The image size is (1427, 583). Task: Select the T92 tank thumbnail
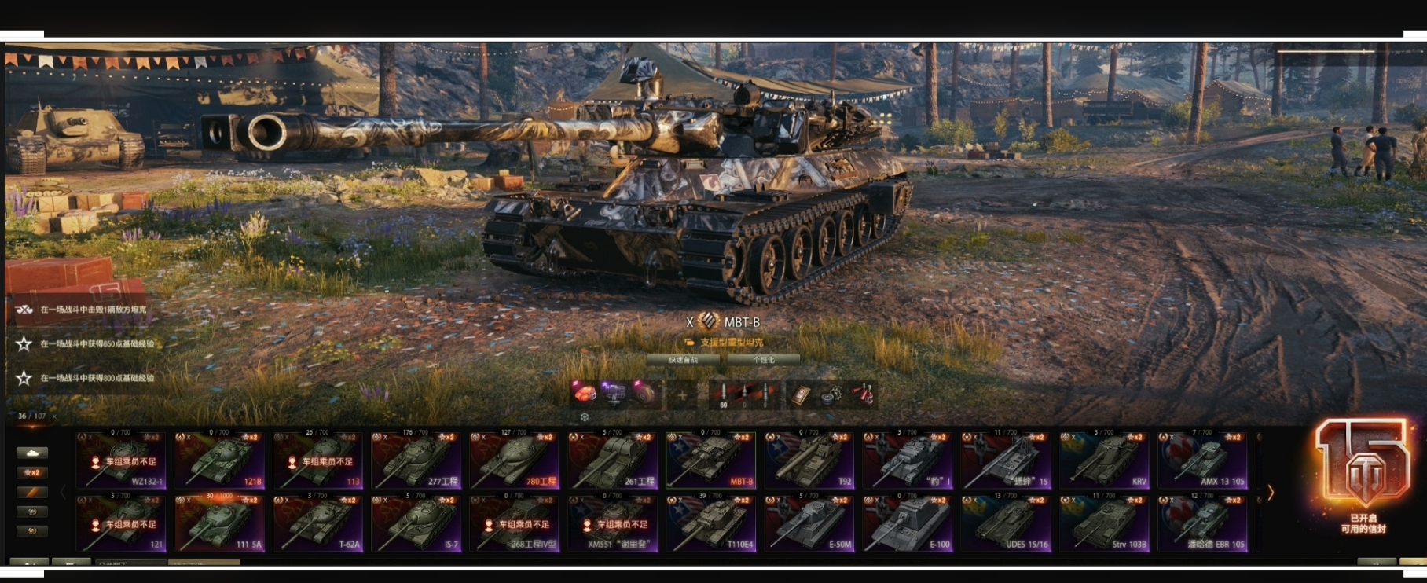coord(809,460)
